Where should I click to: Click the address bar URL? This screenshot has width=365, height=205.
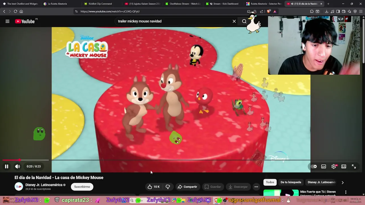(x=110, y=11)
